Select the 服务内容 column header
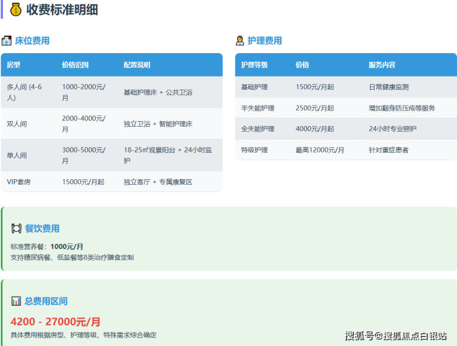This screenshot has width=457, height=346. click(382, 65)
